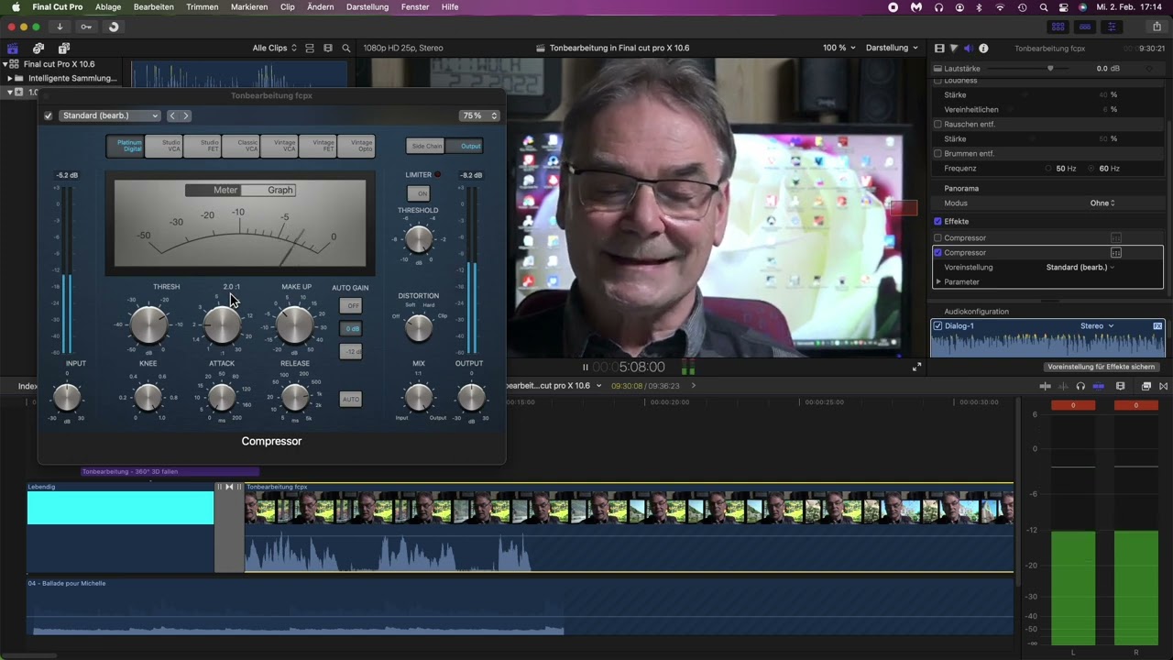Screen dimensions: 1173x660
Task: Enable the first unchecked Compressor effect
Action: coord(937,238)
